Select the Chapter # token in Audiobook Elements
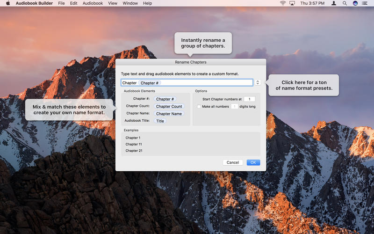The width and height of the screenshot is (374, 234). [165, 99]
